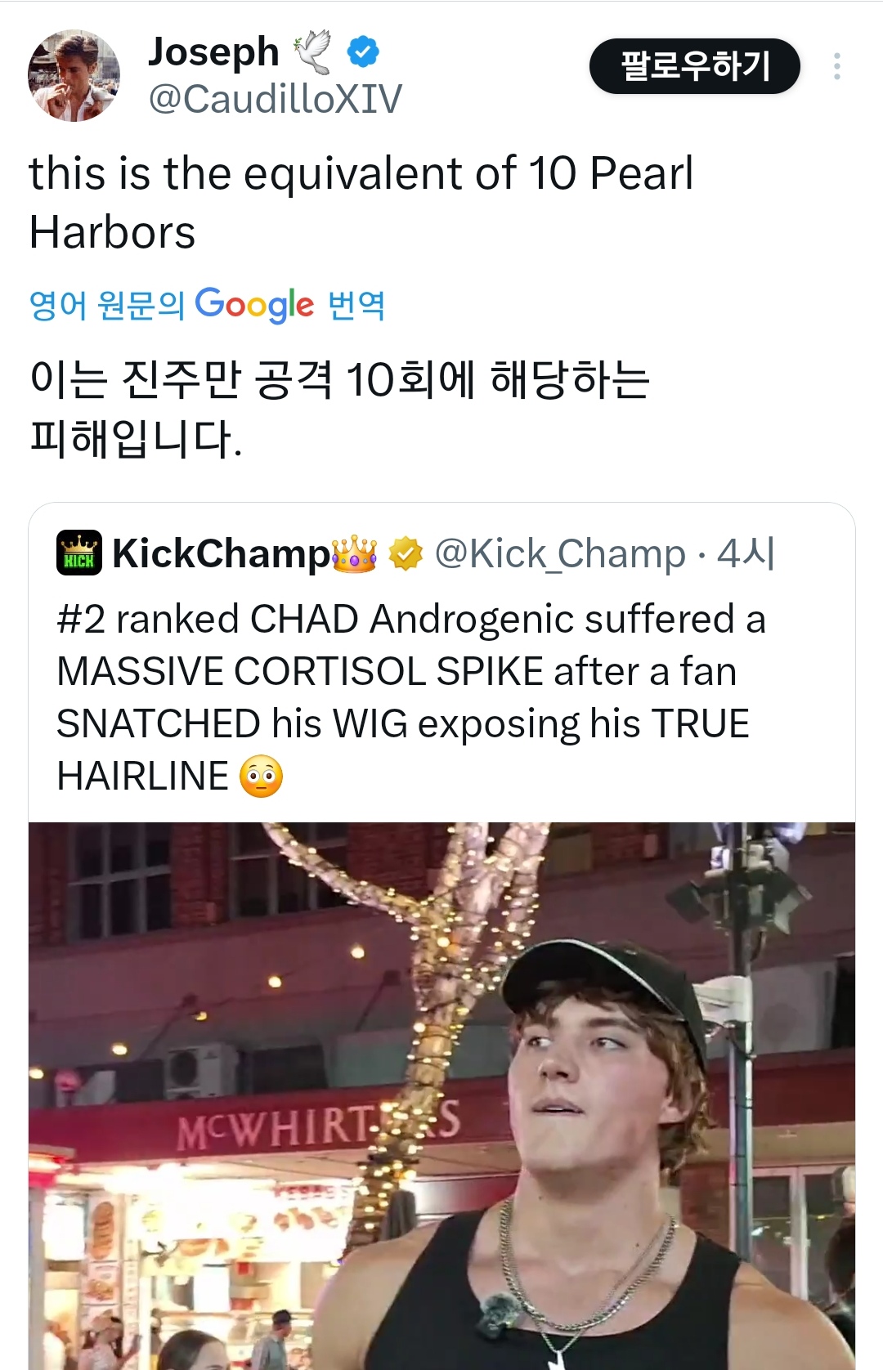Tap the blue verified badge beside Joseph

(362, 52)
